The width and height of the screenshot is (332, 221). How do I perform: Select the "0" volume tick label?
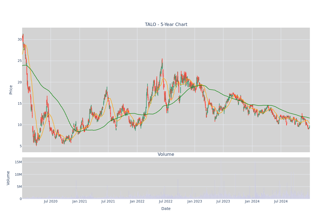(x=21, y=199)
